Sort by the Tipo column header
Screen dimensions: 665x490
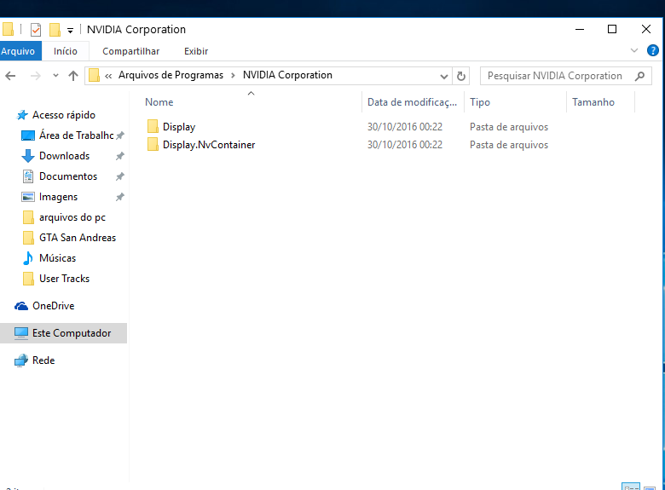[x=480, y=102]
